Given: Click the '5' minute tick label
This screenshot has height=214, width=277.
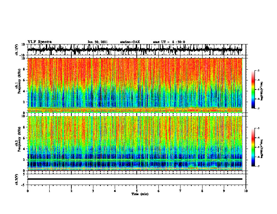Looking at the screenshot, I should [x=137, y=191].
